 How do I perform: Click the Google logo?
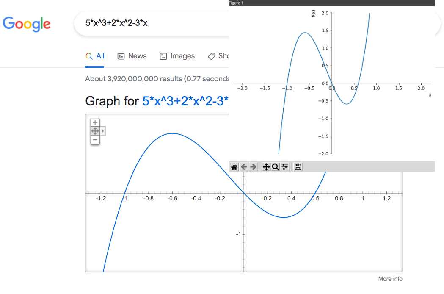point(27,24)
